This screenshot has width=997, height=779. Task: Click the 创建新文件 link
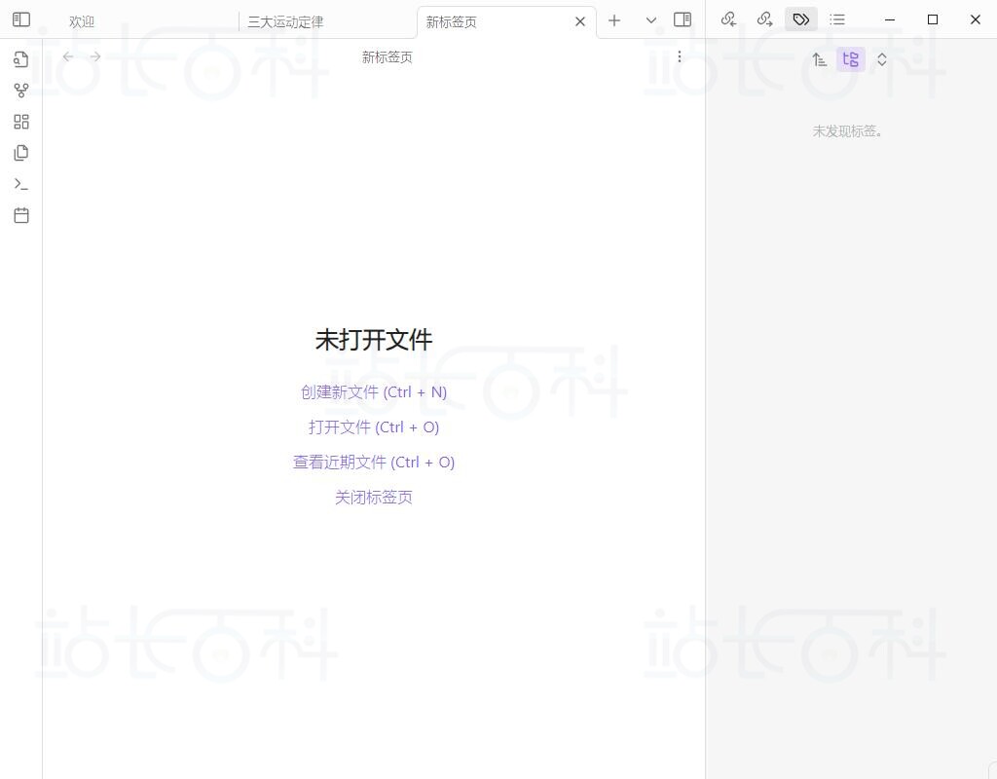click(374, 391)
